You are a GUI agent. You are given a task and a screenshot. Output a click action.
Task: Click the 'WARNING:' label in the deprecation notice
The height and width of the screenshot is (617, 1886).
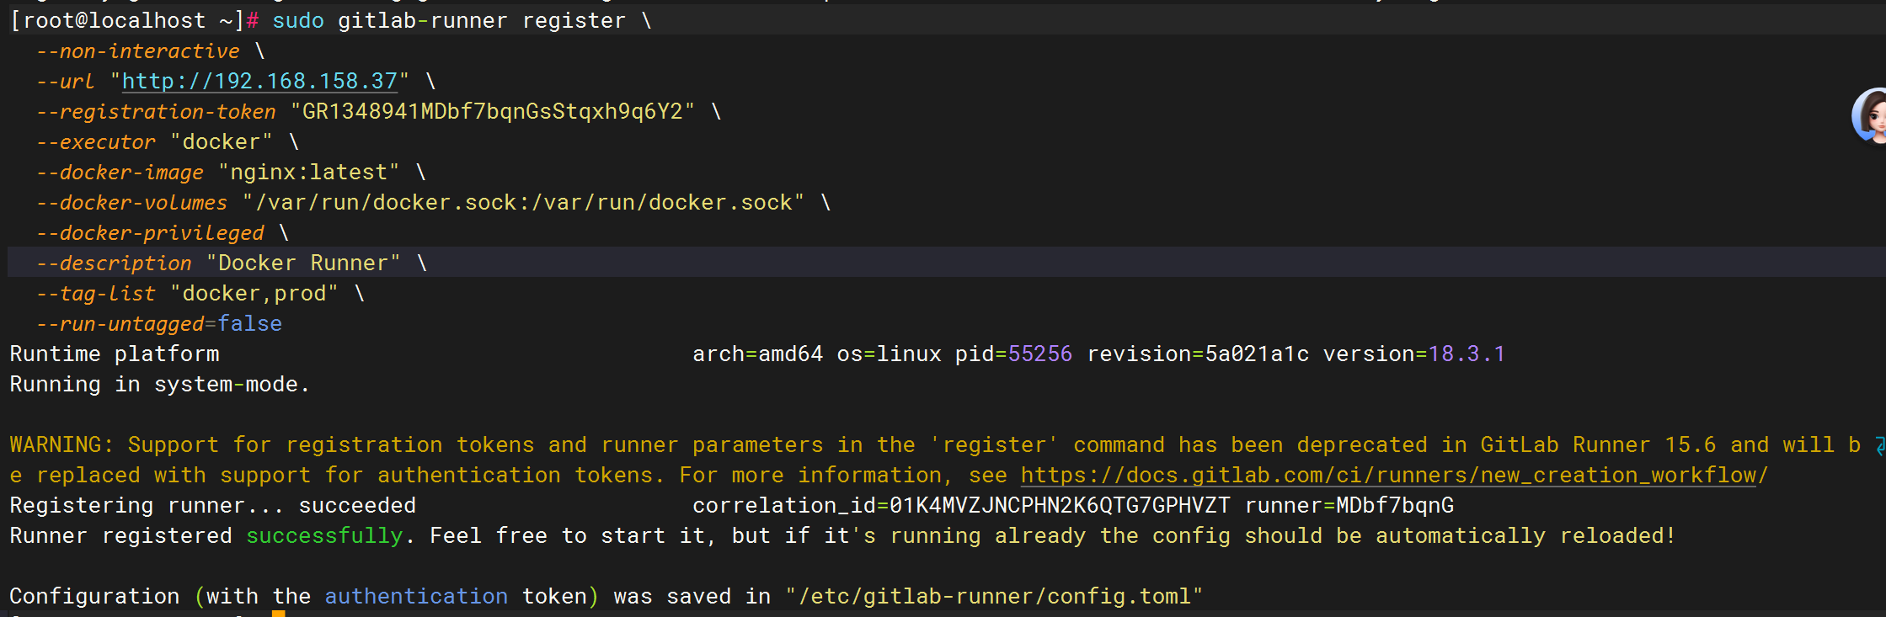(x=61, y=445)
